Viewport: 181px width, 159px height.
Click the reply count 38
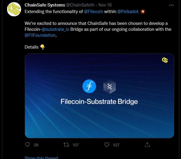[36, 145]
